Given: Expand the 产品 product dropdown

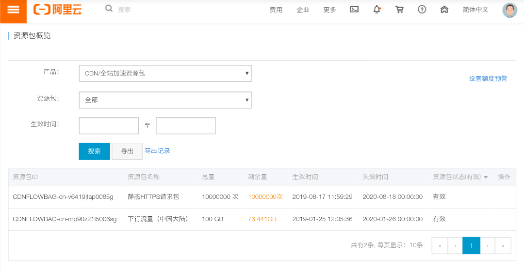Looking at the screenshot, I should coord(165,74).
